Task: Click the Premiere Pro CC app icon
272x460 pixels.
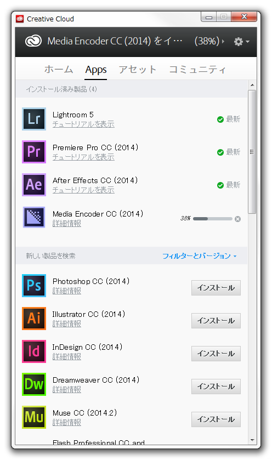Action: [34, 152]
